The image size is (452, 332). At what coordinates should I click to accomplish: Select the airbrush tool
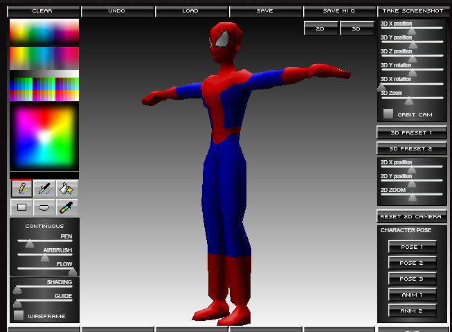pyautogui.click(x=44, y=189)
